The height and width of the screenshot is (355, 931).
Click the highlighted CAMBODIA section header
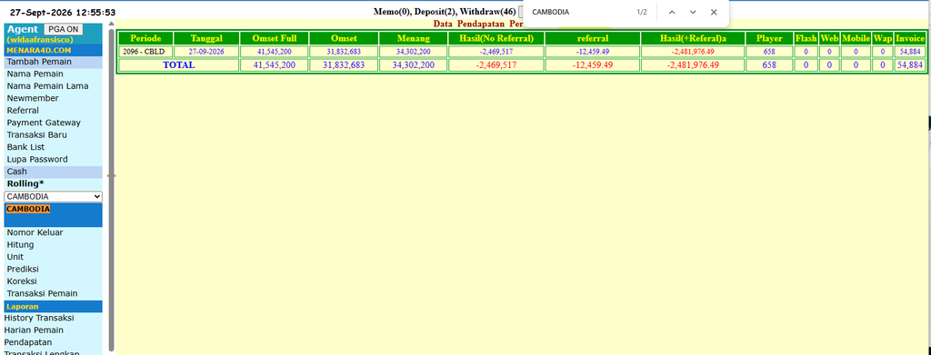coord(28,209)
